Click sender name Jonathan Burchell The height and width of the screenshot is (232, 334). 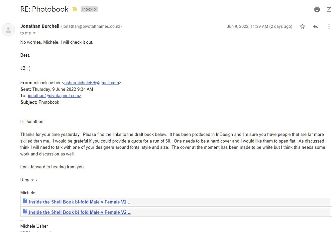[40, 26]
